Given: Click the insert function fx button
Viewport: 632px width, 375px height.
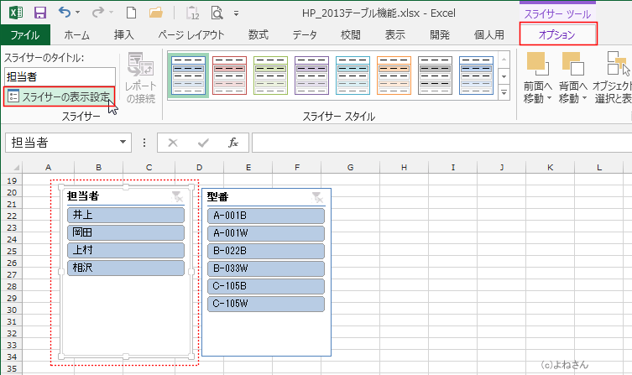Looking at the screenshot, I should (x=233, y=143).
